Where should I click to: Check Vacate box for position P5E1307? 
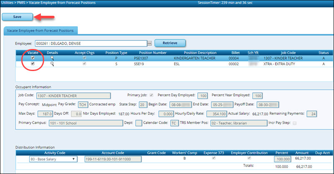click(32, 59)
